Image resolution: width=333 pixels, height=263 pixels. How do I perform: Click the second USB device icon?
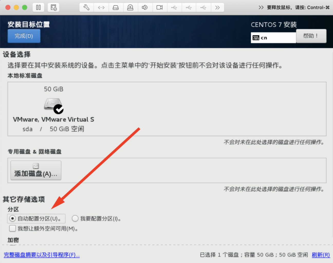(x=189, y=7)
